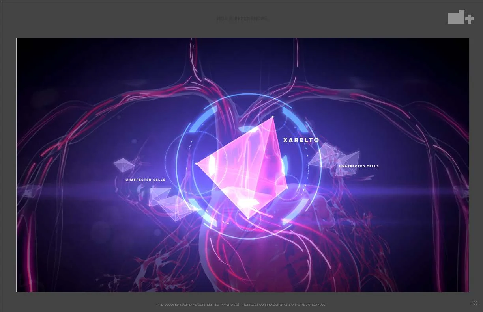
Task: Click the dim REFERENCES slide heading
Action: coord(242,19)
